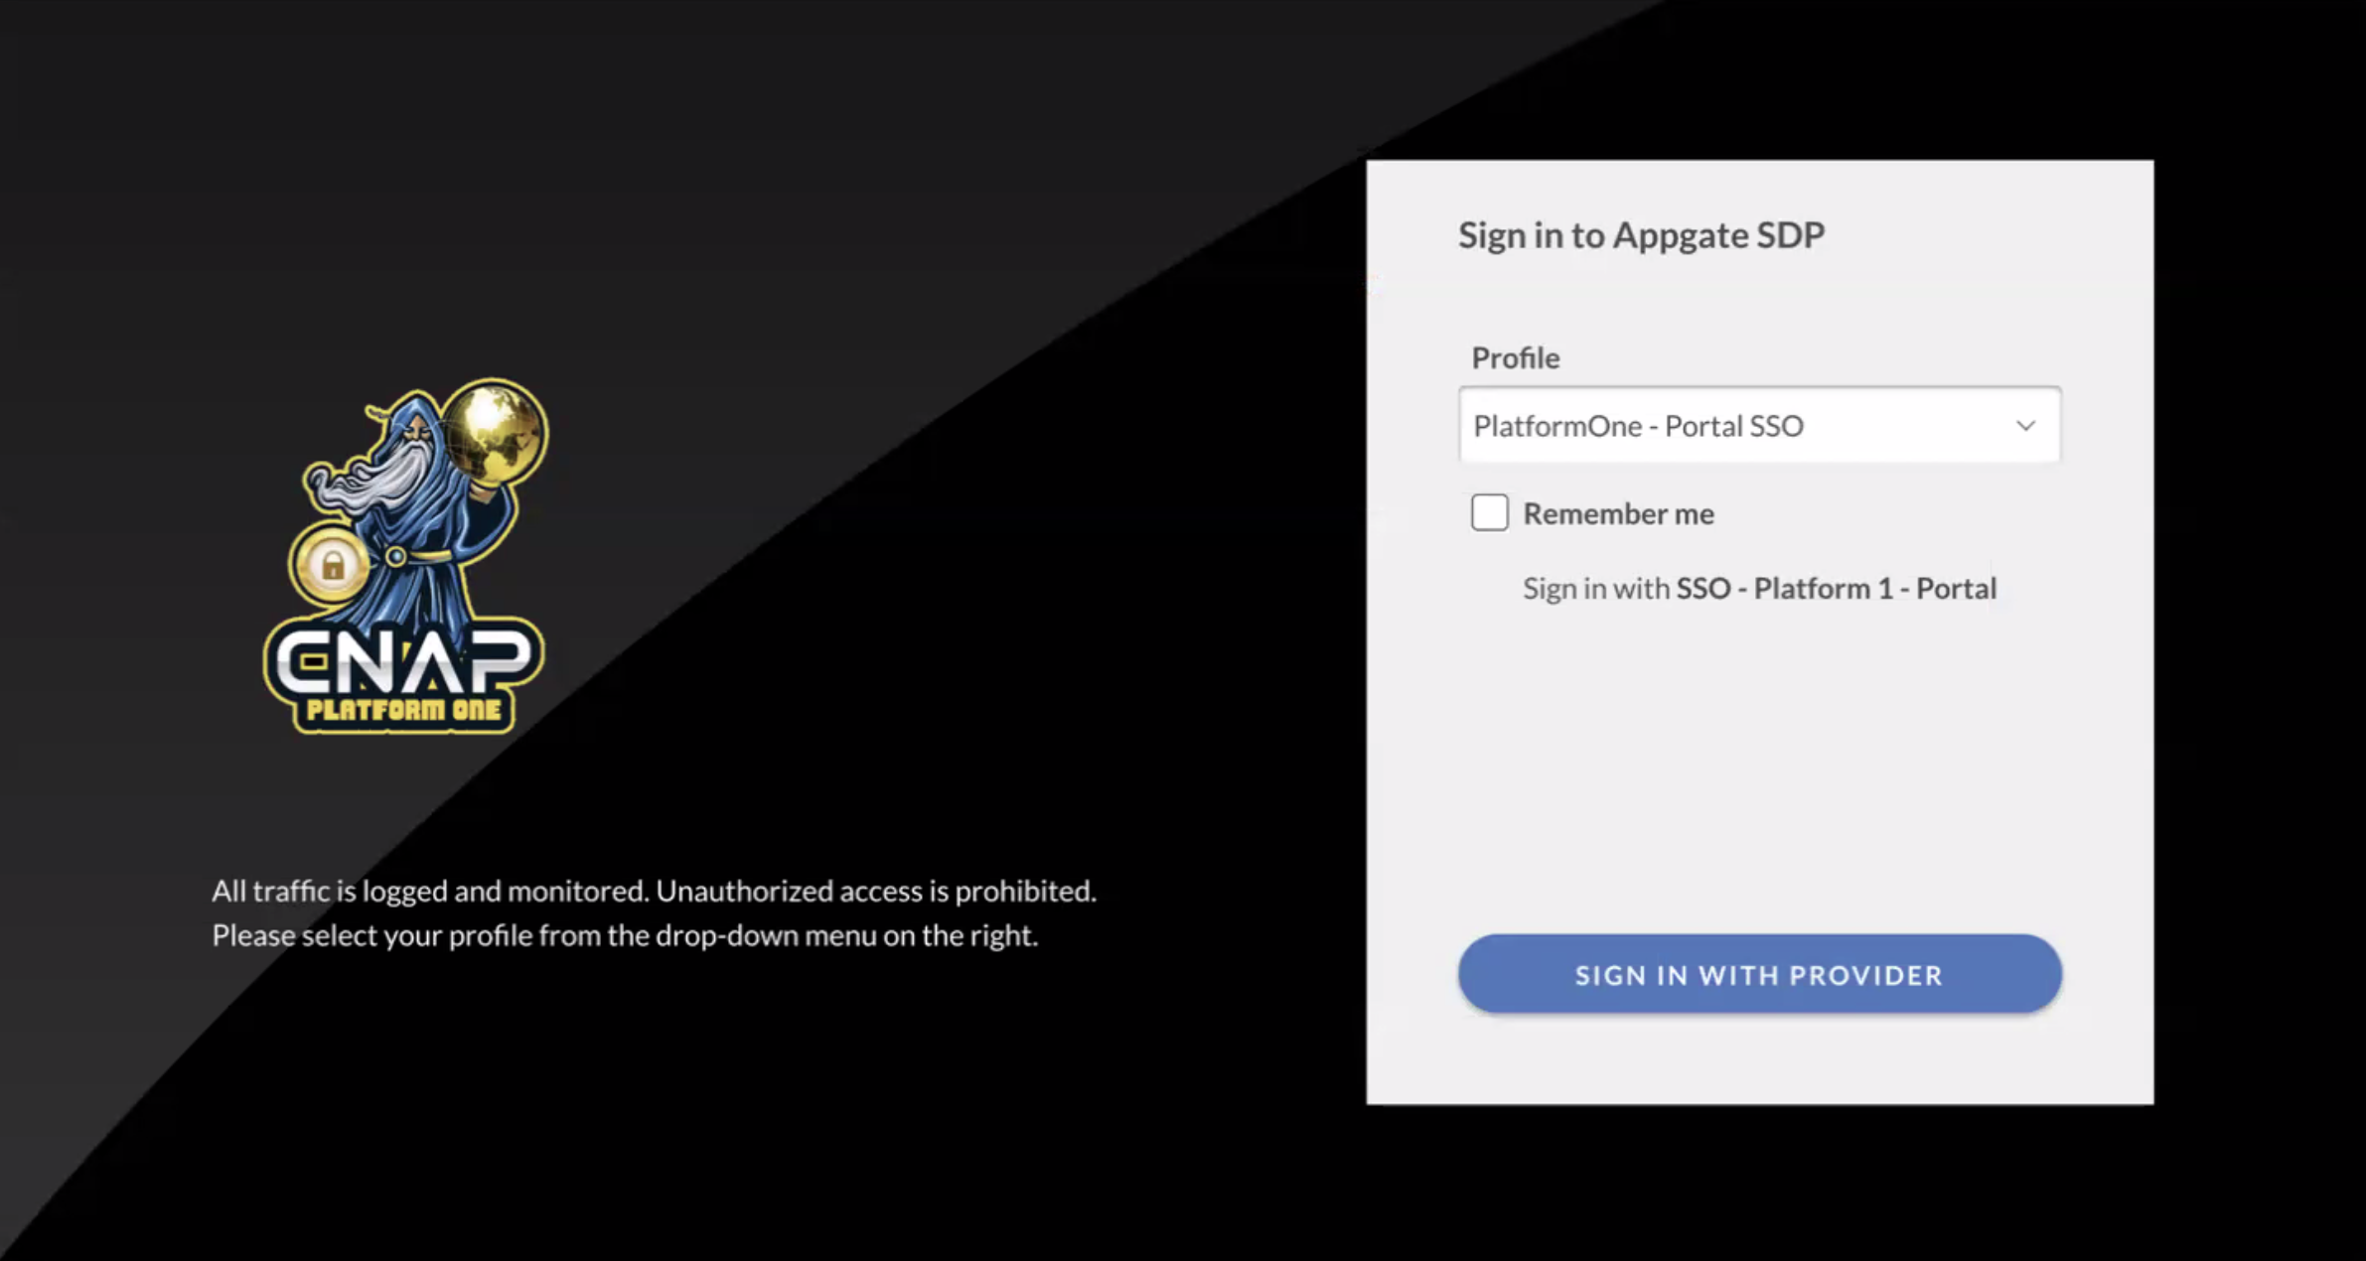Click the bold SSO - Platform 1 - Portal text
Screen dimensions: 2366x1261
pyautogui.click(x=1836, y=589)
